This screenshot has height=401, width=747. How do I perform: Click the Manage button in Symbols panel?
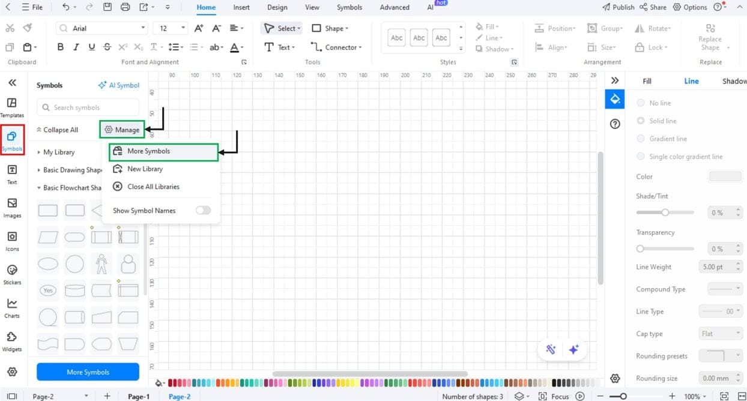[x=122, y=130]
